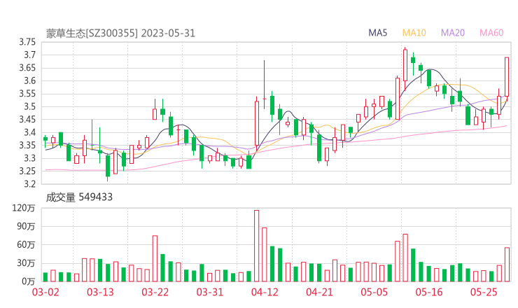Screen dimensions: 518x308
Task: Click the 3.25 price axis label
Action: pos(27,171)
